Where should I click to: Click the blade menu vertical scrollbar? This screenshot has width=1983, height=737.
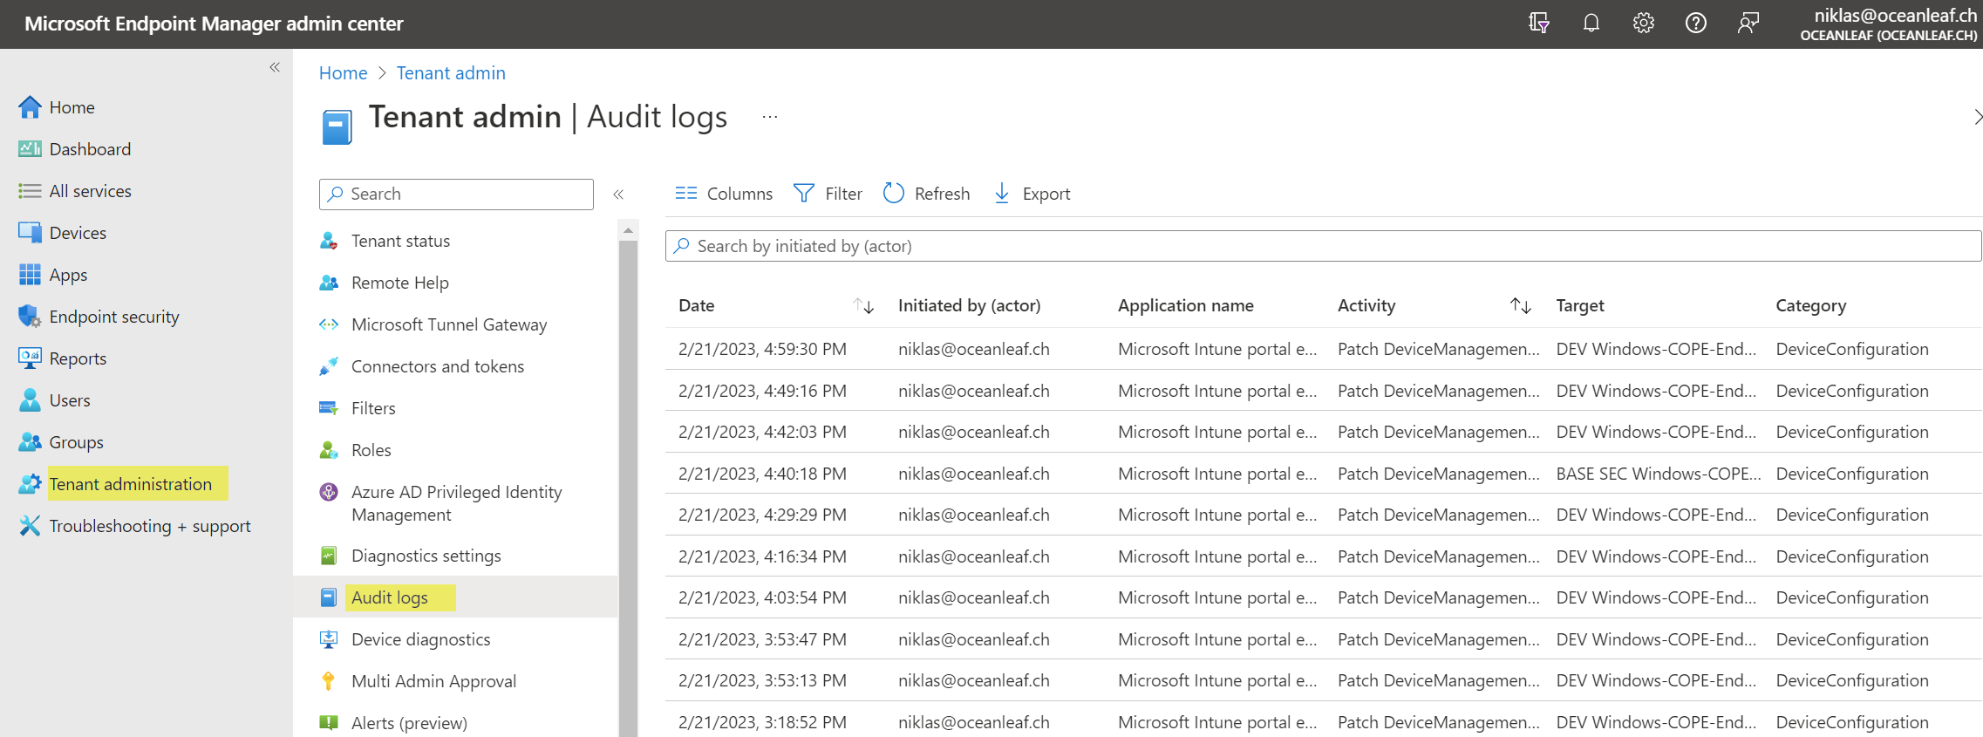tap(628, 488)
